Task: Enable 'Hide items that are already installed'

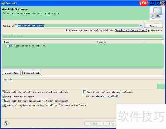Action: click(85, 92)
